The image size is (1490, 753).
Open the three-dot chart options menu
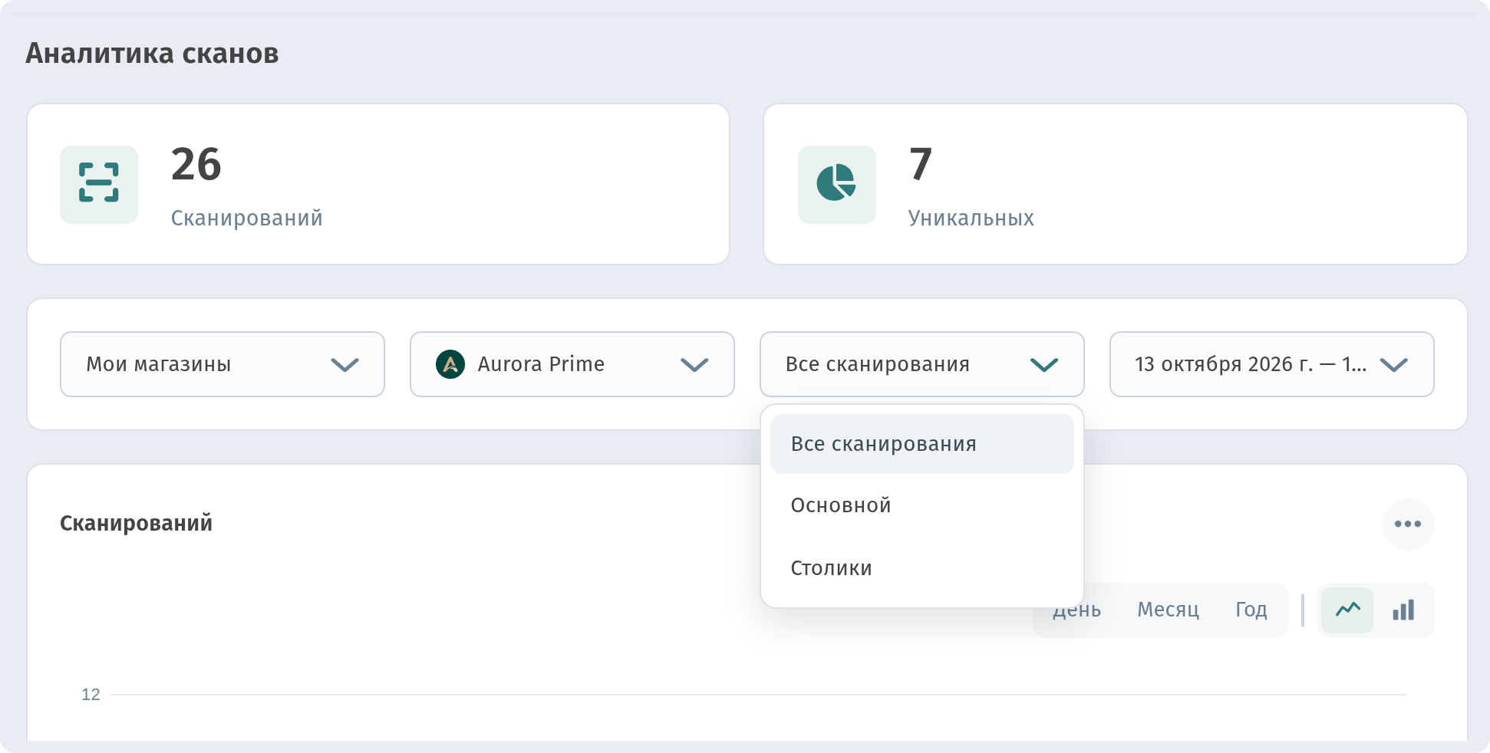coord(1408,524)
